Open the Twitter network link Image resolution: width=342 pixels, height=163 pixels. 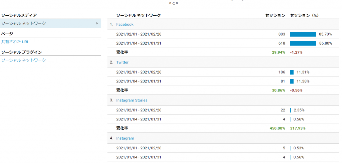pyautogui.click(x=122, y=63)
